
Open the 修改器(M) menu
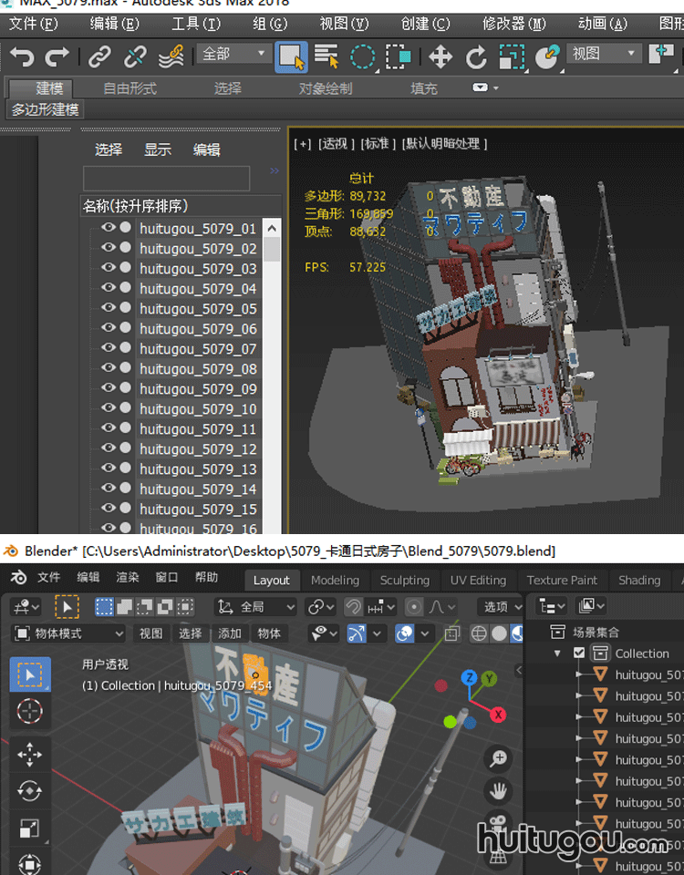coord(513,24)
